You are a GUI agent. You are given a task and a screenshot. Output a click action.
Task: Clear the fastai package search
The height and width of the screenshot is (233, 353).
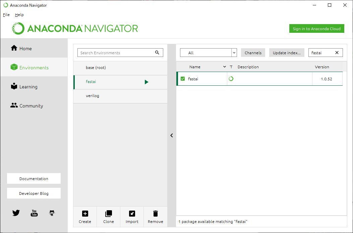click(337, 53)
